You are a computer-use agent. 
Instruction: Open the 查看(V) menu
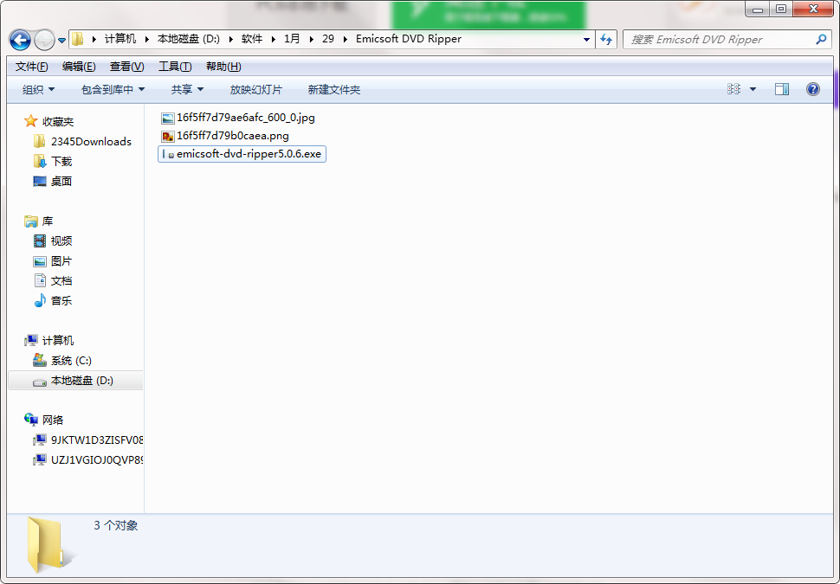tap(127, 67)
